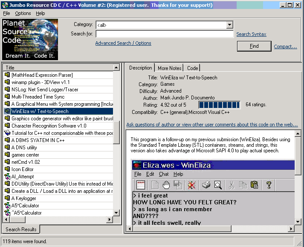The width and height of the screenshot is (304, 247).
Task: Select Character Recognition Software v1.0 text
Action: point(49,126)
